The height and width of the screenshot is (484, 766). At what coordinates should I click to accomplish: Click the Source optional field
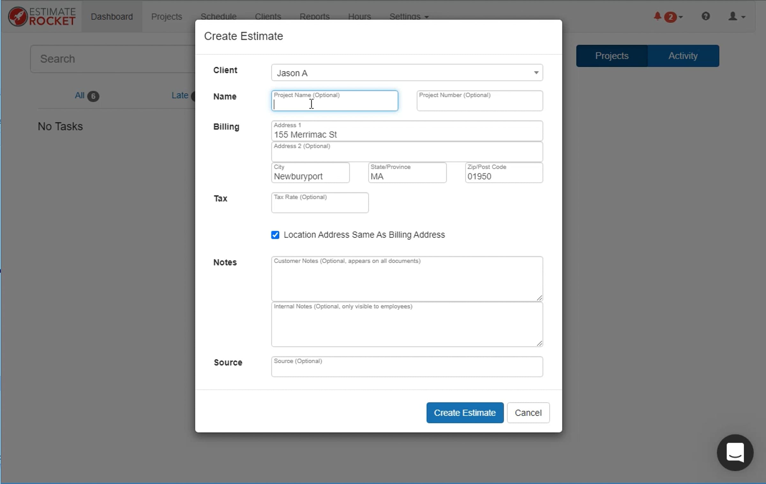(407, 366)
